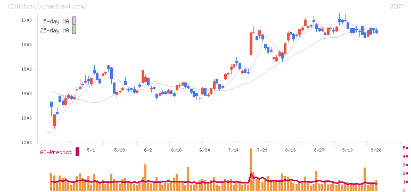This screenshot has width=411, height=192.
Task: Click the AI-Predict crimson legend swatch
Action: 77,152
